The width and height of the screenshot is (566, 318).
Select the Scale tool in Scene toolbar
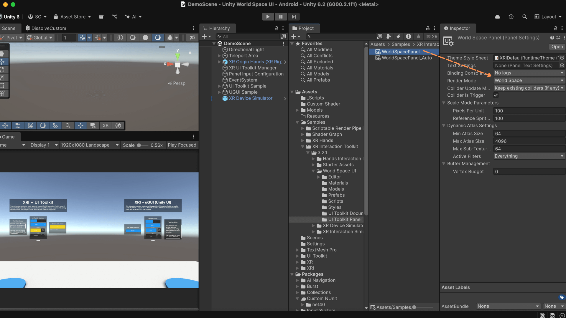click(x=2, y=78)
